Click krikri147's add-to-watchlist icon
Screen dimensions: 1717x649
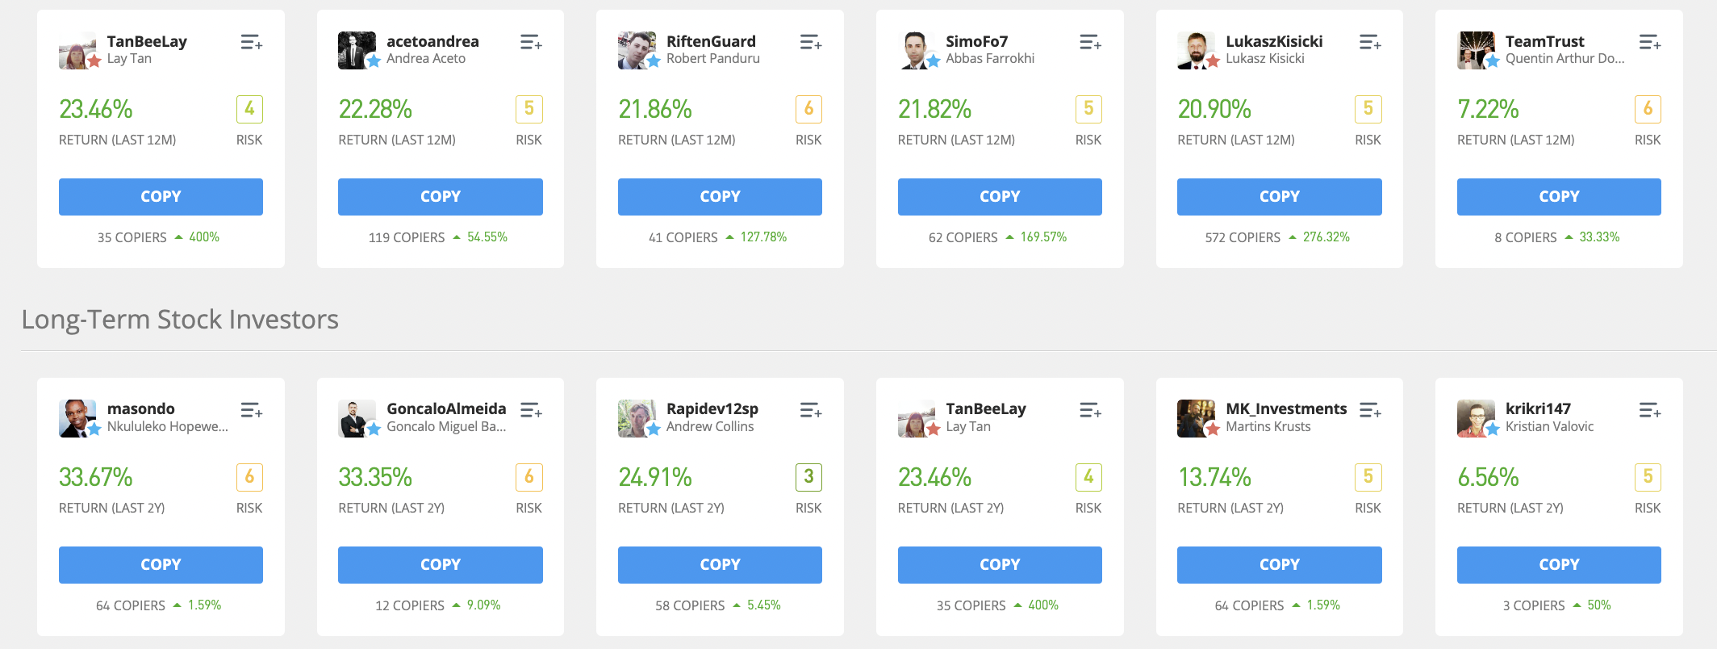[x=1649, y=411]
